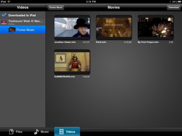Viewport: 182px width, 136px height.
Task: Select Downloaded to iPad in sidebar
Action: point(23,15)
